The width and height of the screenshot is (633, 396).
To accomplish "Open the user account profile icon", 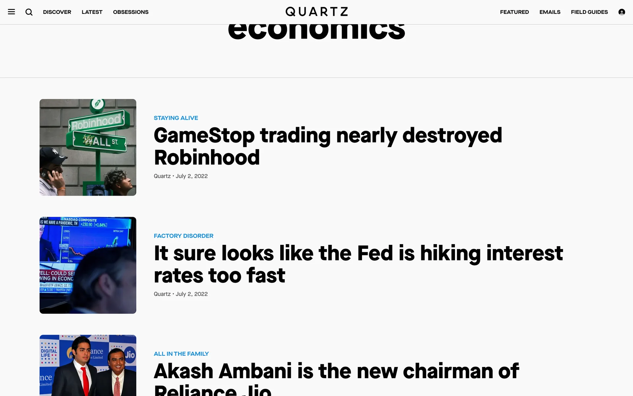I will pyautogui.click(x=622, y=12).
